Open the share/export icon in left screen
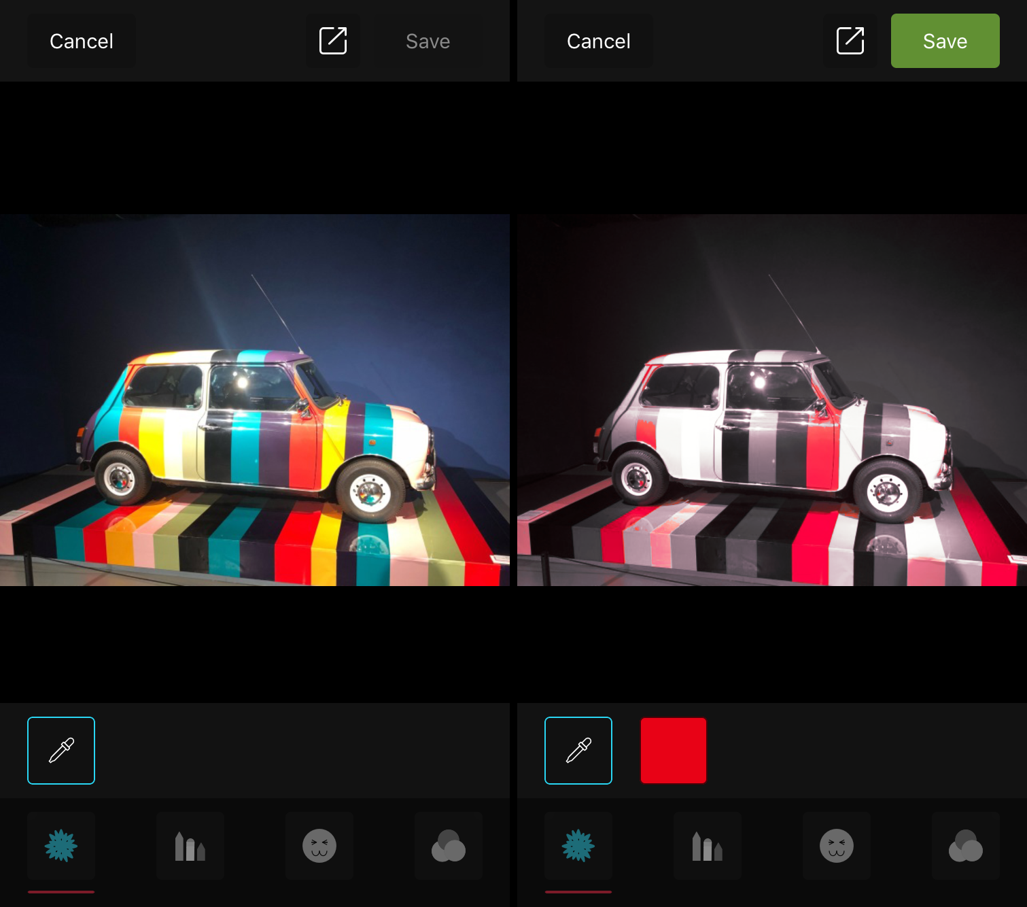Screen dimensions: 1027x907 coord(333,41)
